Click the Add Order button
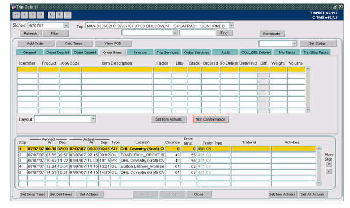Viewport: 350px width, 208px height. [35, 43]
